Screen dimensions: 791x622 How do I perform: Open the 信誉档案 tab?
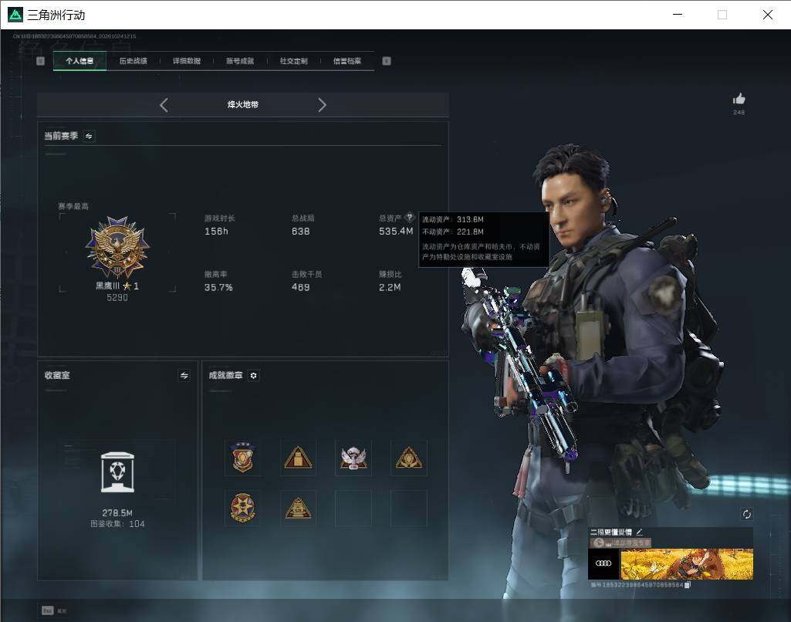[x=347, y=61]
